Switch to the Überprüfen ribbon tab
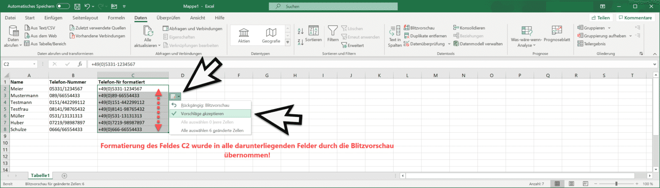The height and width of the screenshot is (188, 660). [168, 18]
